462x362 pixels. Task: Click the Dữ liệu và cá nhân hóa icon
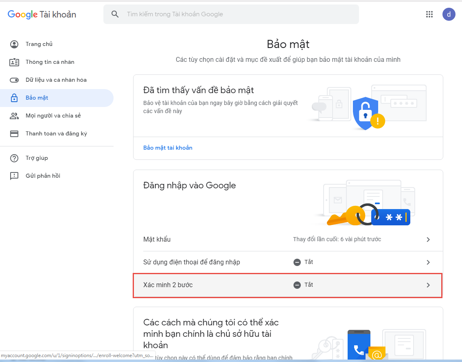tap(14, 80)
